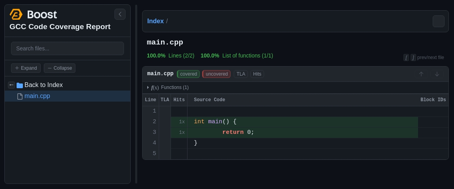Image resolution: width=454 pixels, height=189 pixels.
Task: Click line number 3
Action: [154, 132]
